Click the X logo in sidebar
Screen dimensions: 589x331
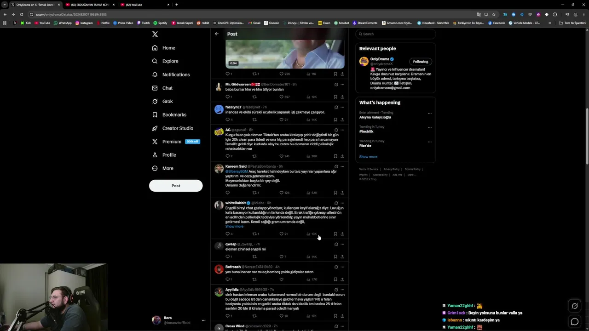pyautogui.click(x=155, y=34)
